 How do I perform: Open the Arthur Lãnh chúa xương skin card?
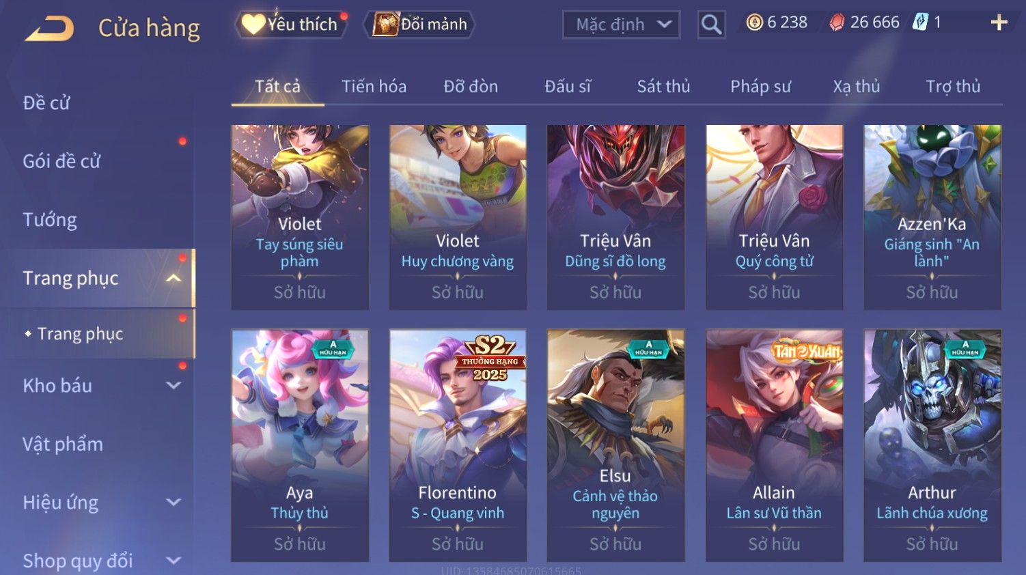(x=932, y=445)
